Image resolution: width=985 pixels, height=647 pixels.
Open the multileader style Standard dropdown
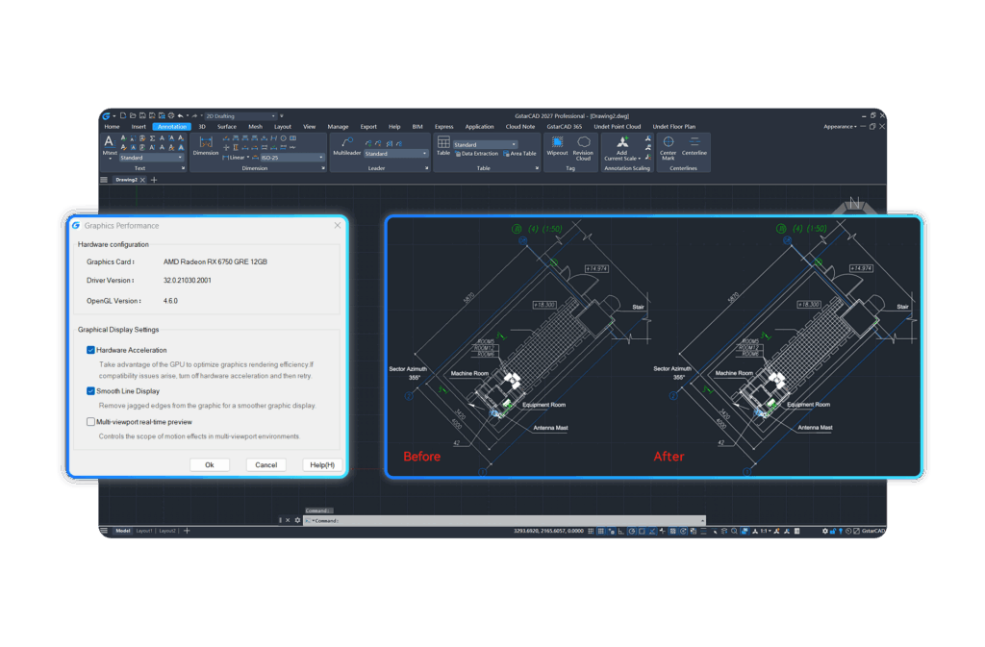click(395, 154)
